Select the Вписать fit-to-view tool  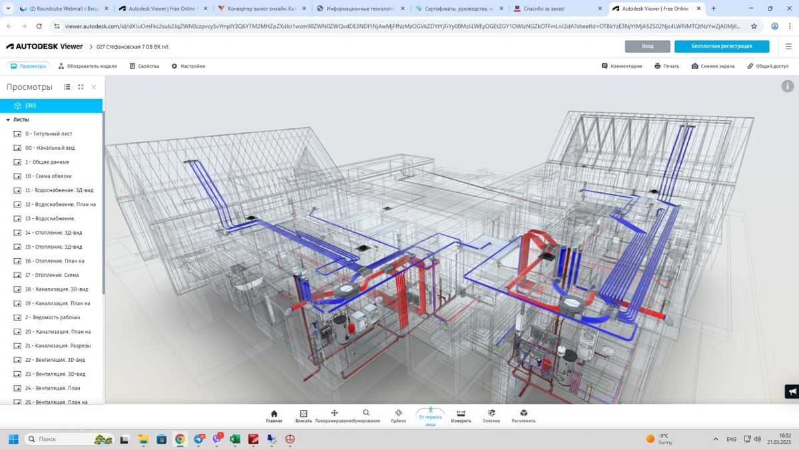click(x=304, y=416)
